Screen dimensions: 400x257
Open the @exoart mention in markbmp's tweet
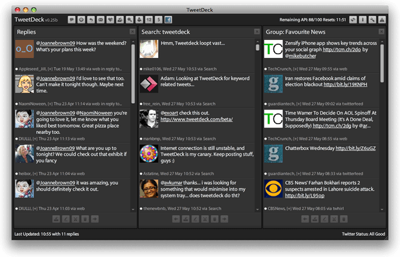pos(170,113)
